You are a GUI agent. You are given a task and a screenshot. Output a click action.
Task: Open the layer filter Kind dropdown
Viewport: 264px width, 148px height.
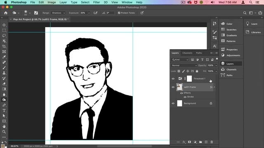click(x=180, y=60)
